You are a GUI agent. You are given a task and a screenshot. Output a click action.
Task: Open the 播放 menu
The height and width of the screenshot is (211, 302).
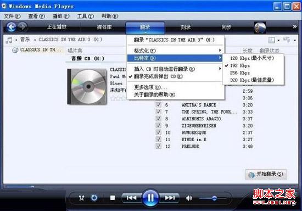point(61,16)
